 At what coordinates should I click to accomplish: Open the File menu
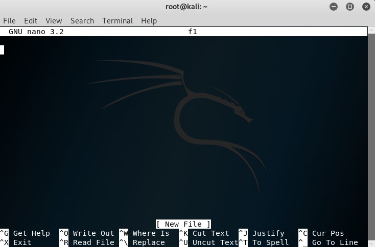pyautogui.click(x=9, y=21)
